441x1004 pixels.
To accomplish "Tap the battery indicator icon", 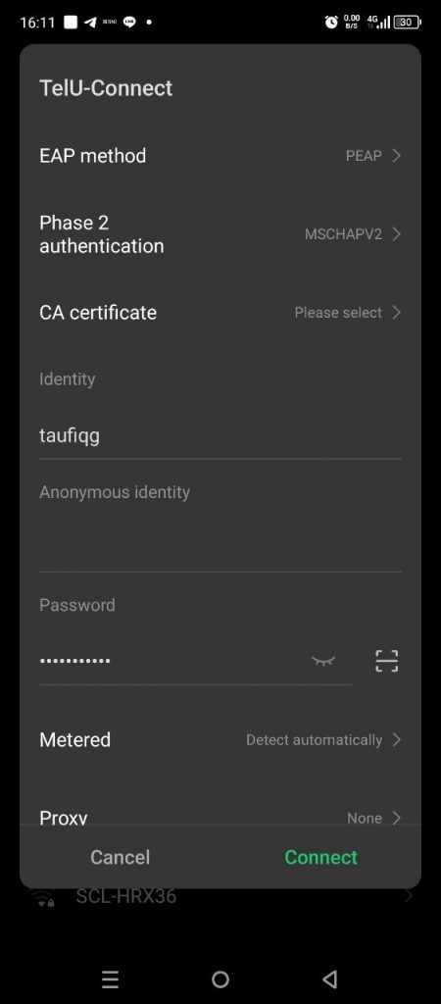I will tap(407, 22).
